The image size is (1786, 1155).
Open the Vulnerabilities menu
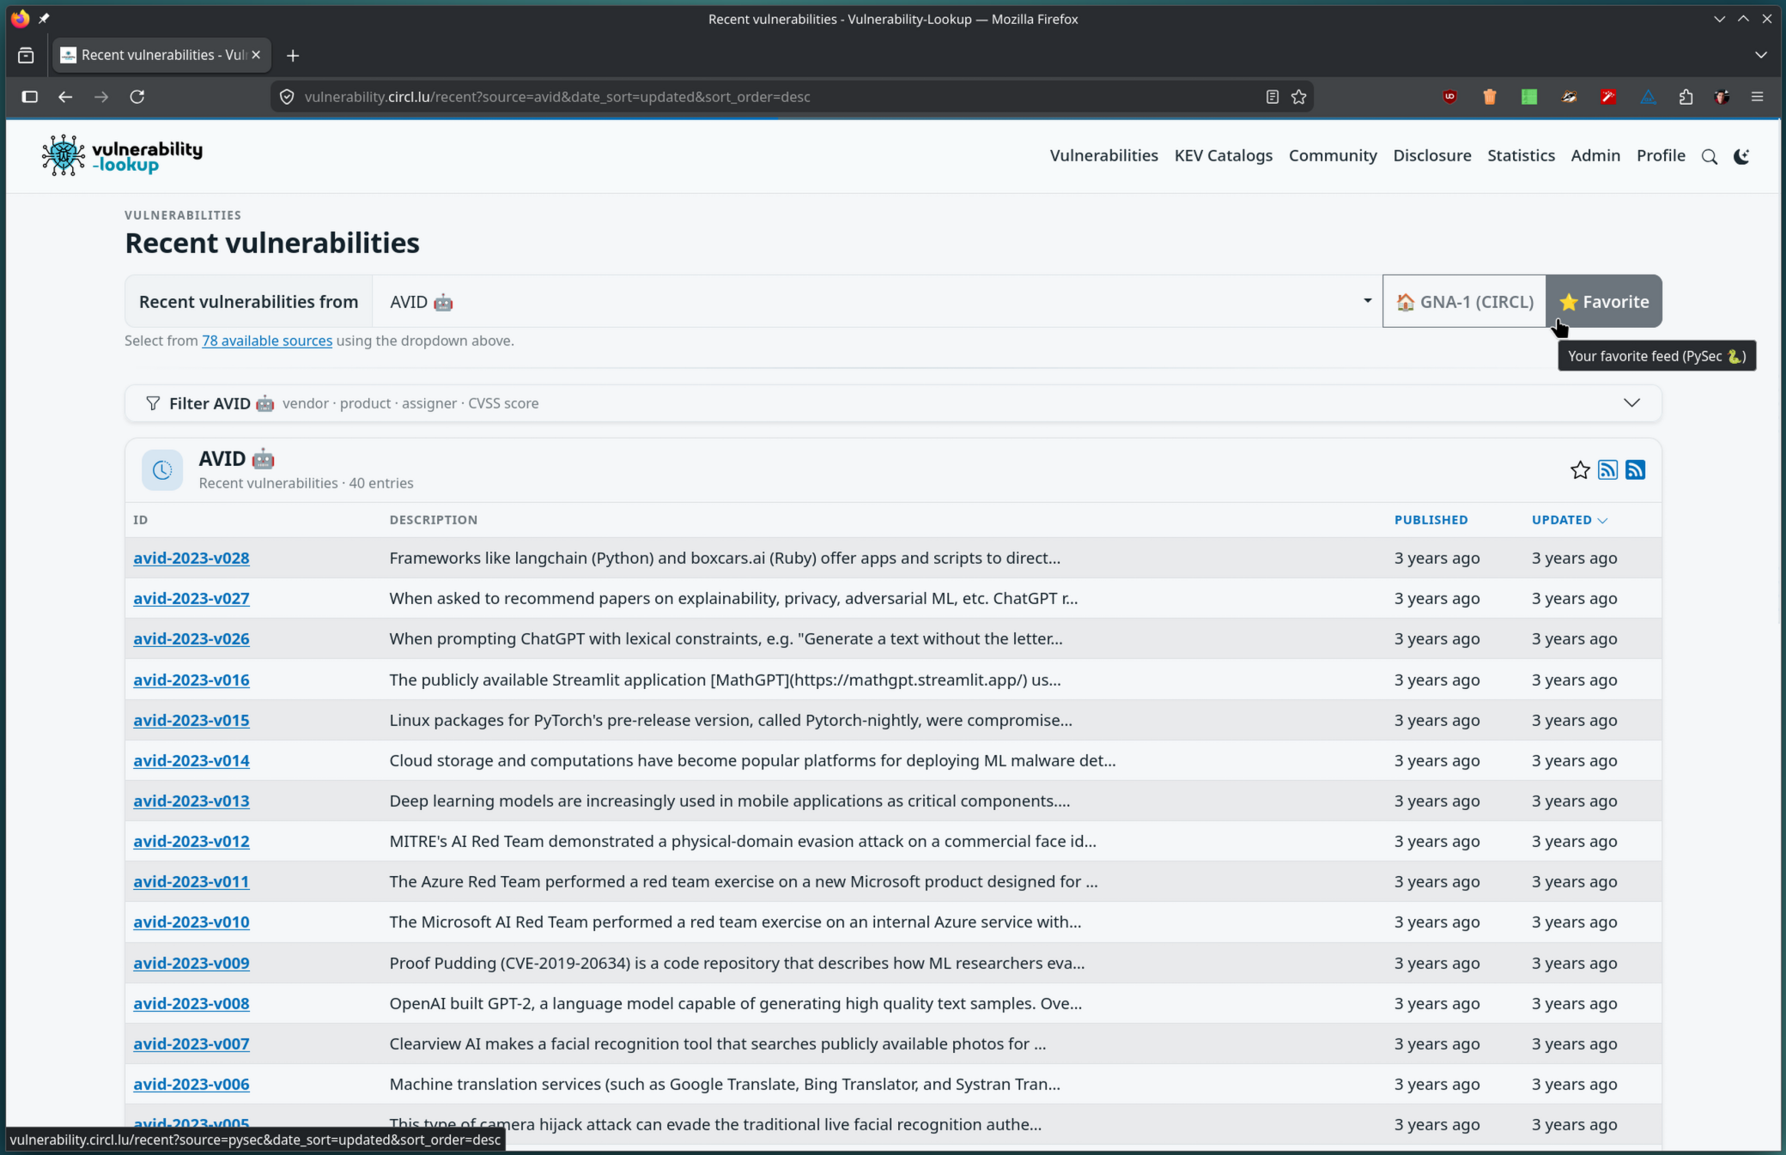pos(1103,155)
